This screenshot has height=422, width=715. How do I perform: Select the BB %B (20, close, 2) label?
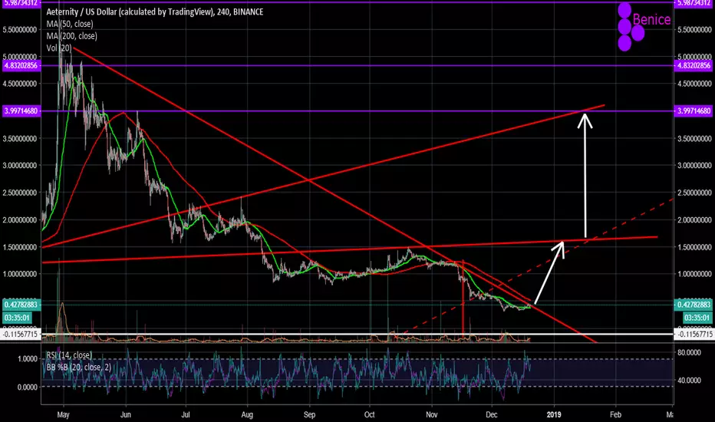click(x=78, y=367)
